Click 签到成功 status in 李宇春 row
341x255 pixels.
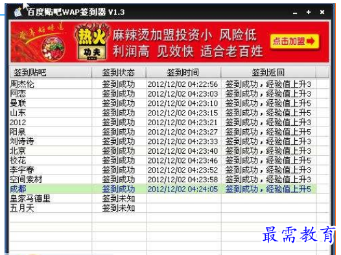click(119, 170)
